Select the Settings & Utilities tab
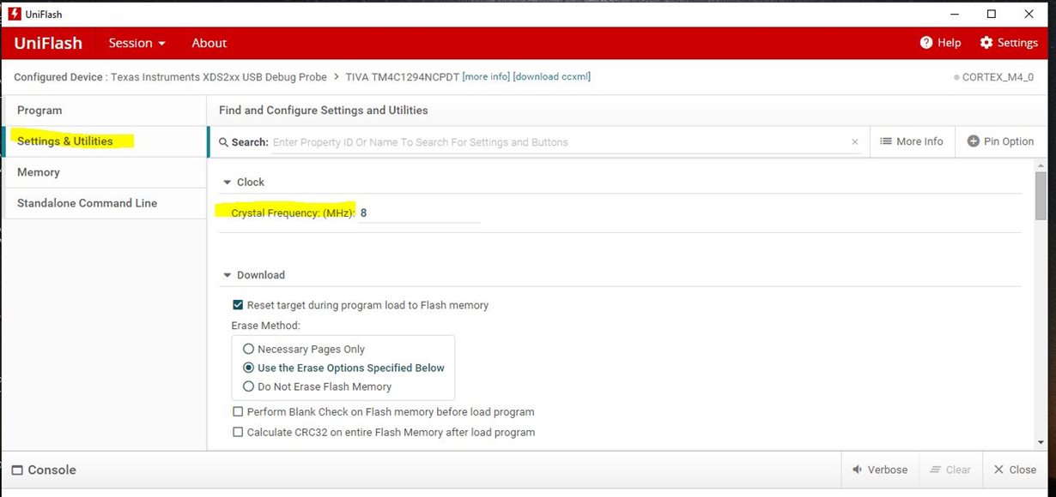This screenshot has height=497, width=1056. [x=105, y=141]
